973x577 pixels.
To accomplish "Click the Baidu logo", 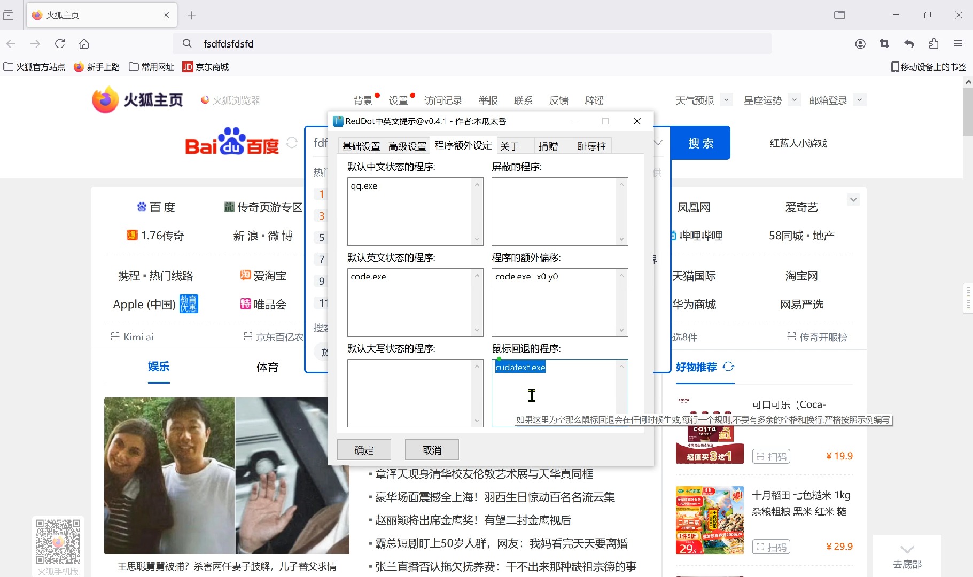I will 232,141.
